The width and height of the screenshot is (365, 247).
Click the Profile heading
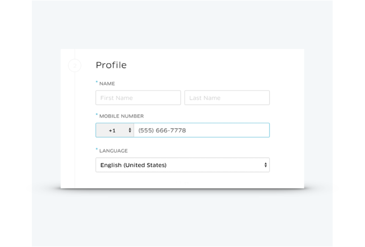pos(111,65)
